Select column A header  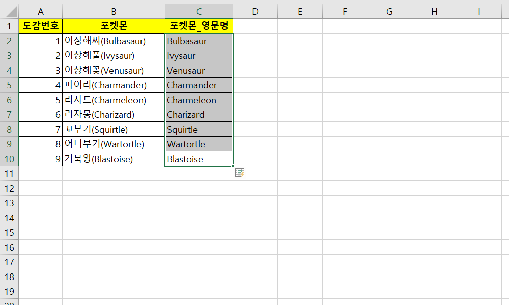[41, 12]
